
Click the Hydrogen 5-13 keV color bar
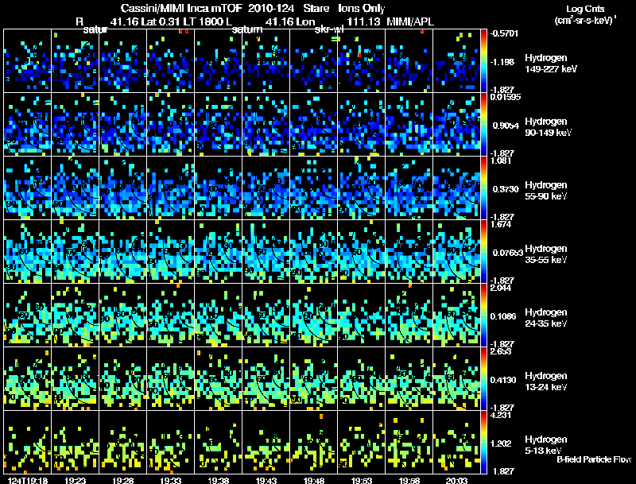pos(483,443)
